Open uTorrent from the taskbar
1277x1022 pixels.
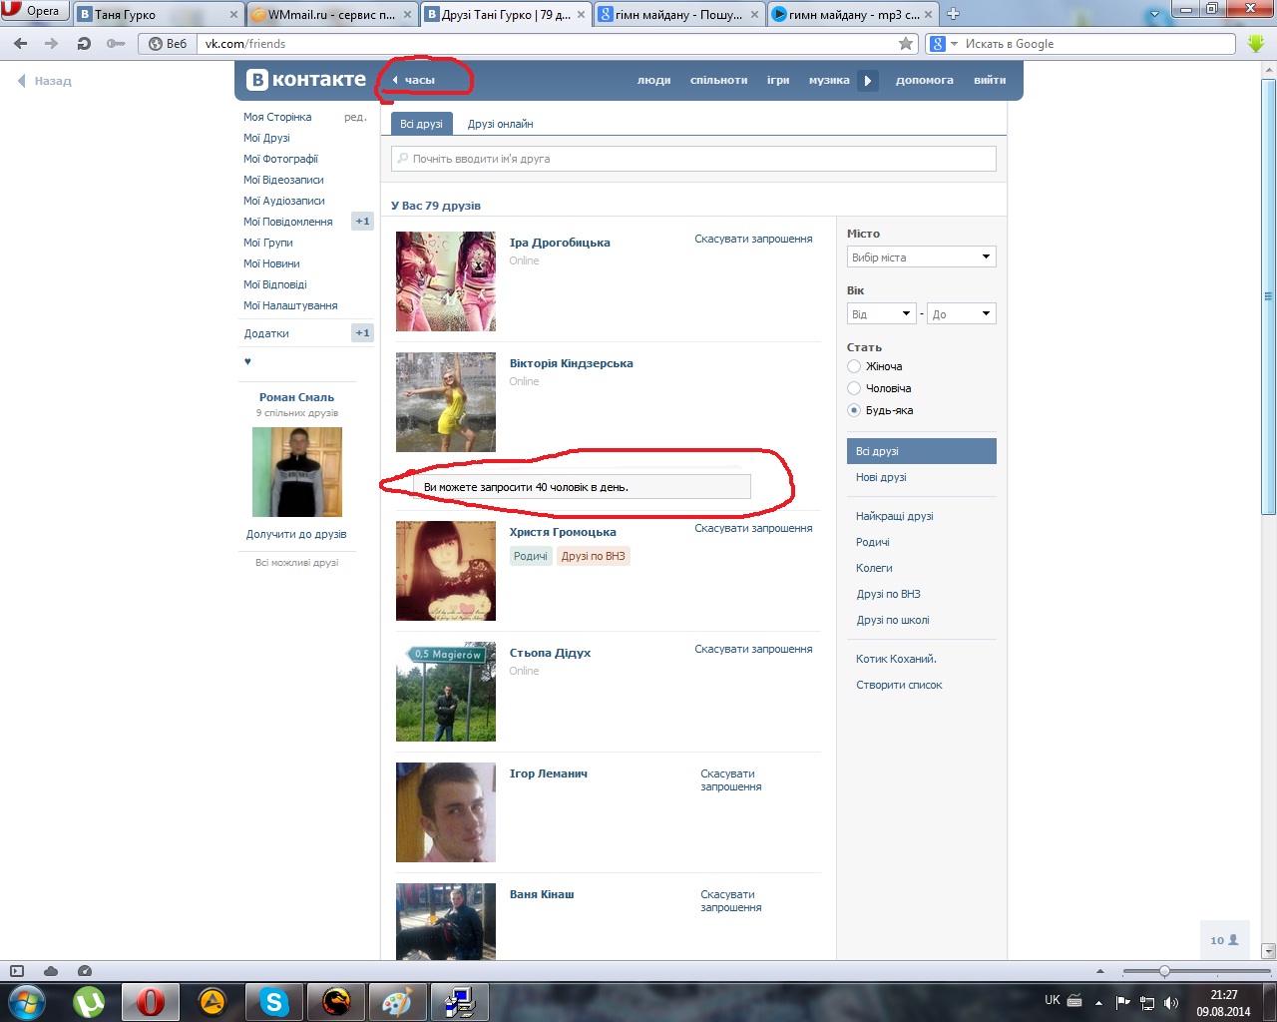pos(90,1002)
